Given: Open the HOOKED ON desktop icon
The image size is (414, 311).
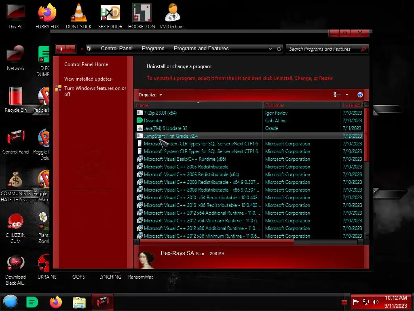Looking at the screenshot, I should [142, 15].
